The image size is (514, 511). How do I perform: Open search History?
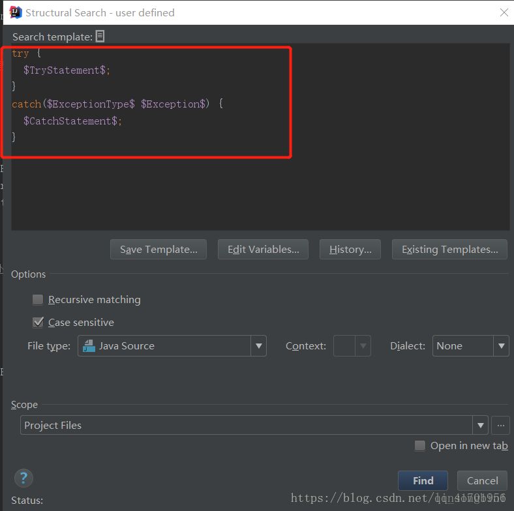350,249
